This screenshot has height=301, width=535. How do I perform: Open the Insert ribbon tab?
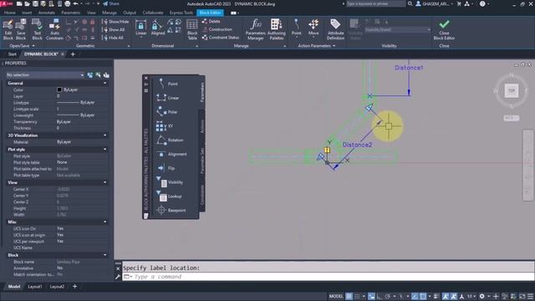(27, 13)
